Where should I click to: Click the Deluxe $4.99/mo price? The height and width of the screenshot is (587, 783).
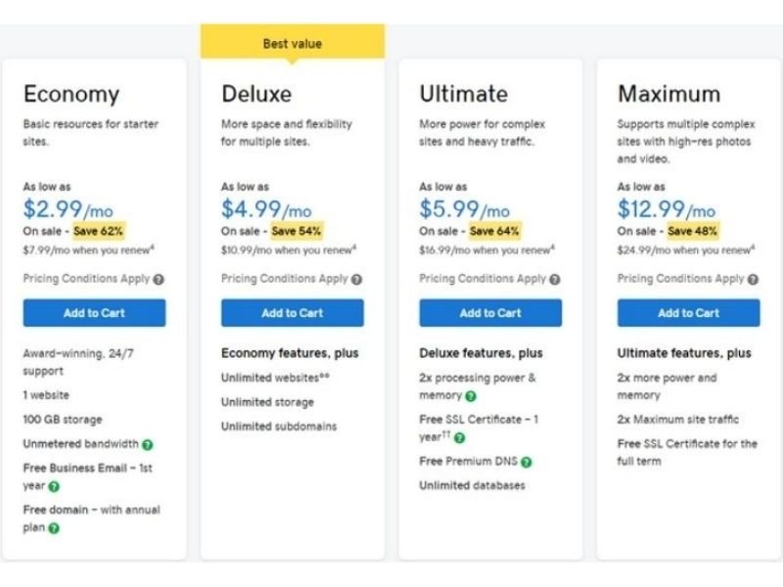266,209
